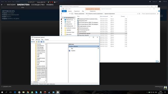Image resolution: width=168 pixels, height=94 pixels.
Task: Open the Action Center notification icon
Action: click(x=165, y=92)
